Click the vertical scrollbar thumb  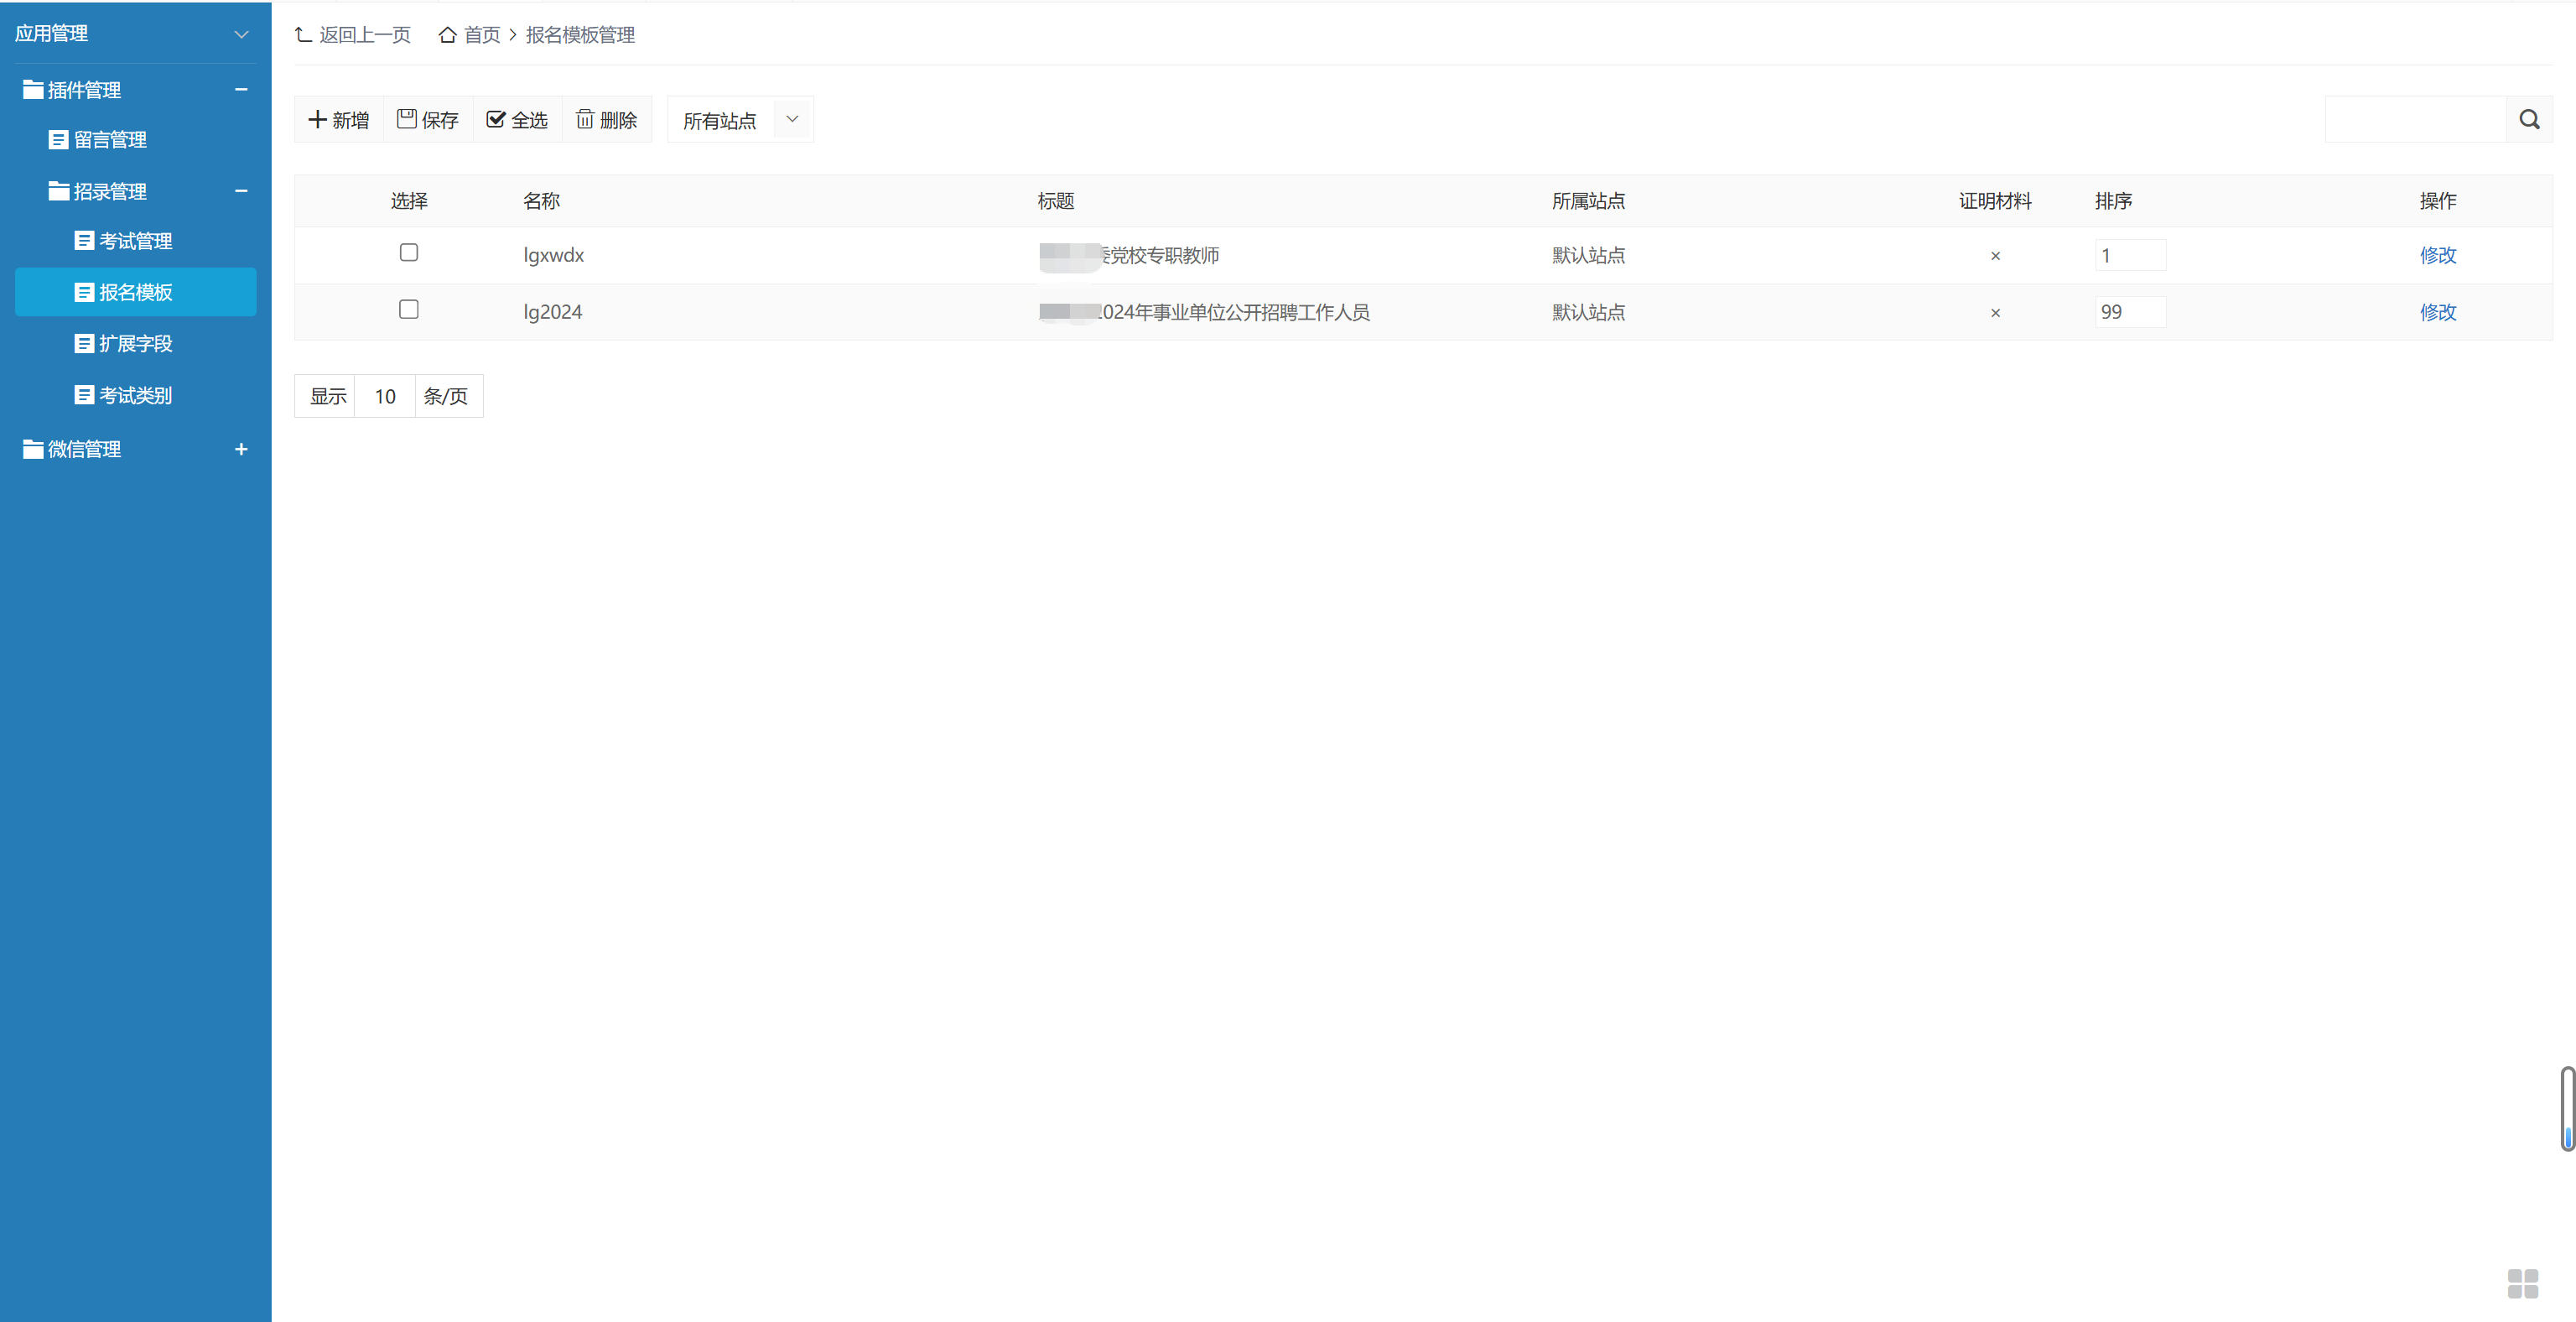tap(2567, 1108)
